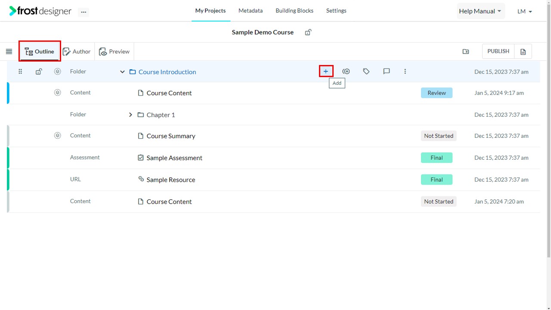Select the Outline view tab
551x310 pixels.
tap(40, 52)
